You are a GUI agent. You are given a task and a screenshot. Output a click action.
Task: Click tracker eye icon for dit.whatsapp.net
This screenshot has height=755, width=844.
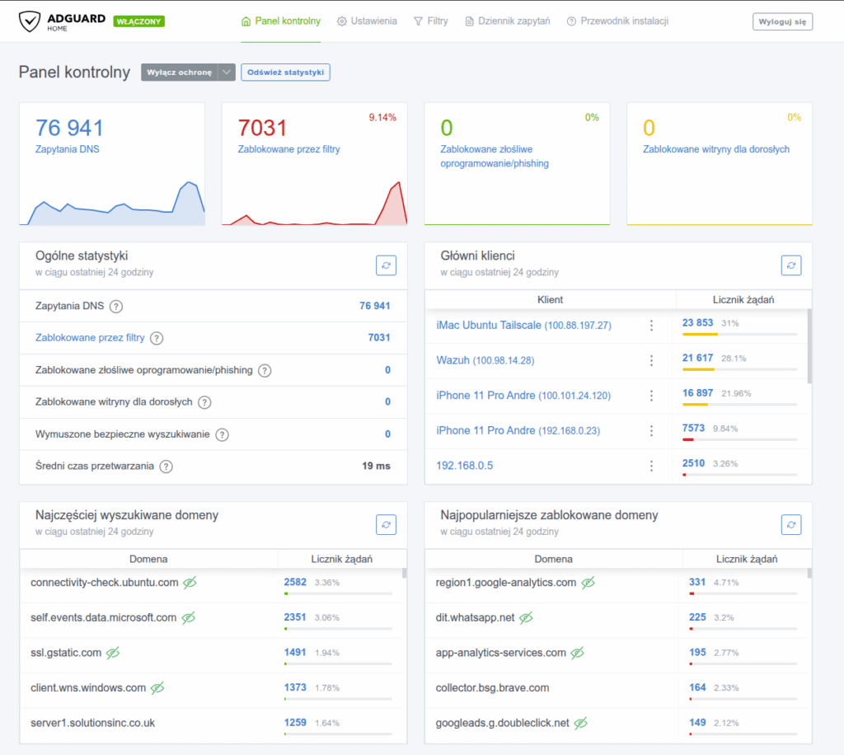526,617
